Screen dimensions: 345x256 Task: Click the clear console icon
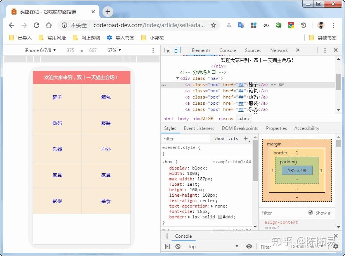(x=178, y=246)
